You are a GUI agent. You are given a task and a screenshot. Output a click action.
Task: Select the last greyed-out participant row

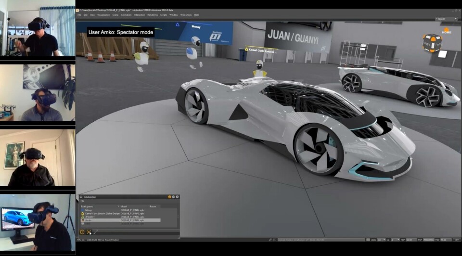click(x=120, y=224)
